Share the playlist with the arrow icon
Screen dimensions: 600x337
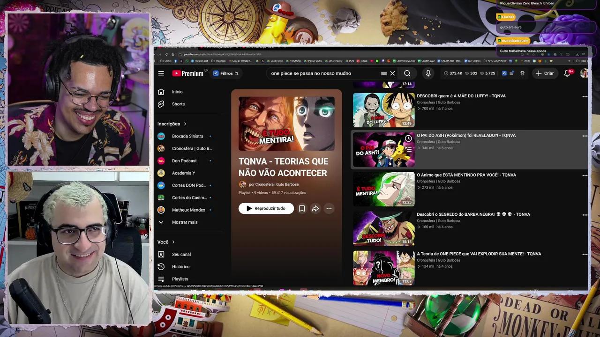[x=315, y=209]
